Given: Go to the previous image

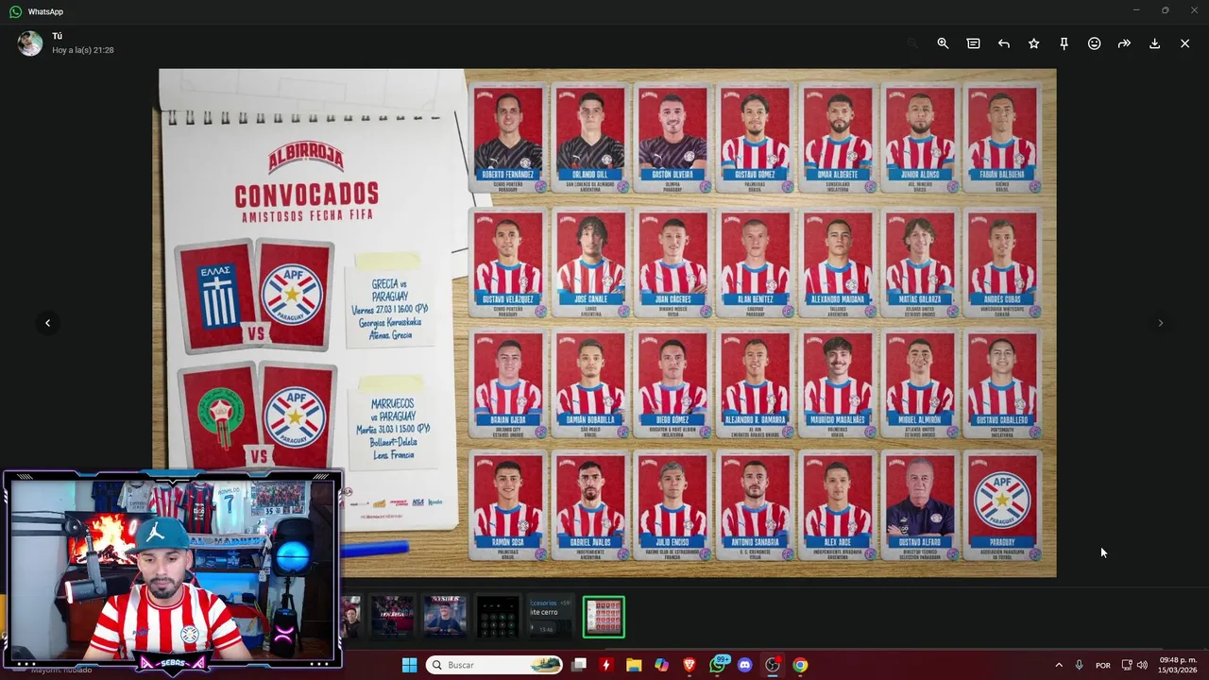Looking at the screenshot, I should click(x=47, y=323).
